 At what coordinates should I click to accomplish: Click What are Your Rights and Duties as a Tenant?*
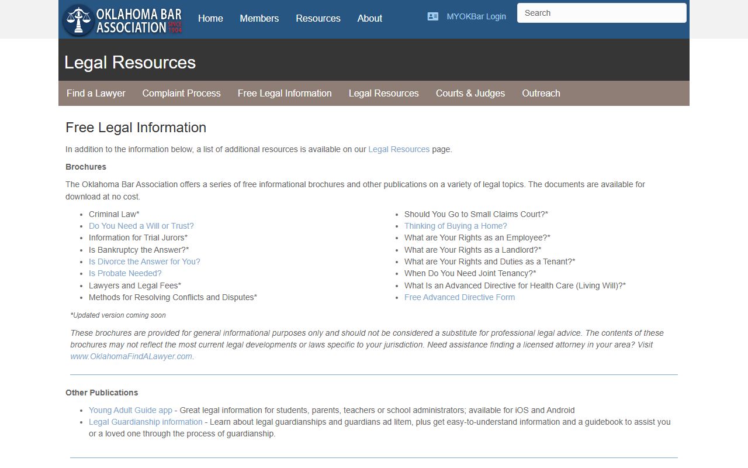490,261
